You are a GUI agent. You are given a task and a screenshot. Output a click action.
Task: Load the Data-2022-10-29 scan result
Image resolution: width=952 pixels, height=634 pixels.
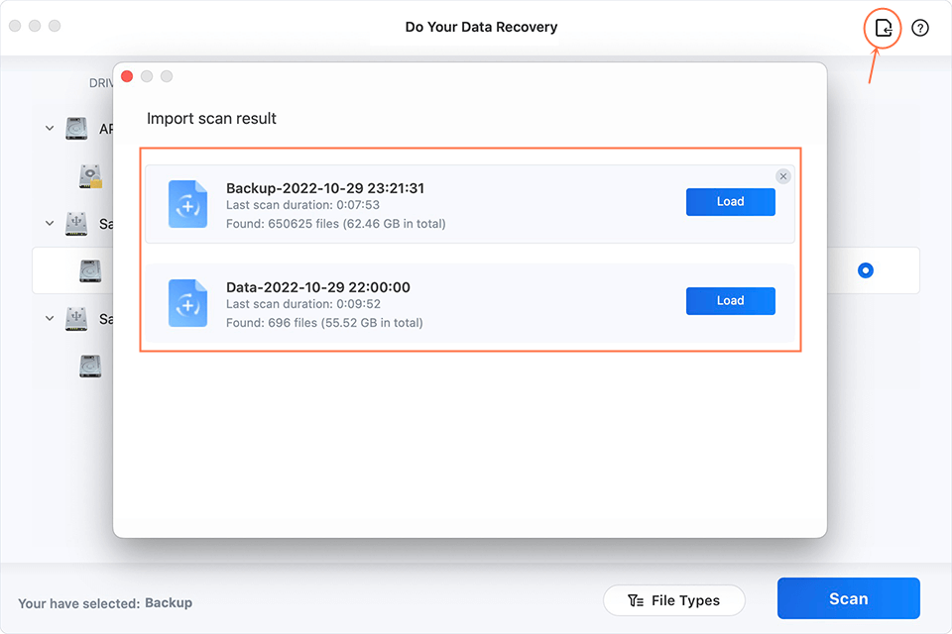[730, 301]
